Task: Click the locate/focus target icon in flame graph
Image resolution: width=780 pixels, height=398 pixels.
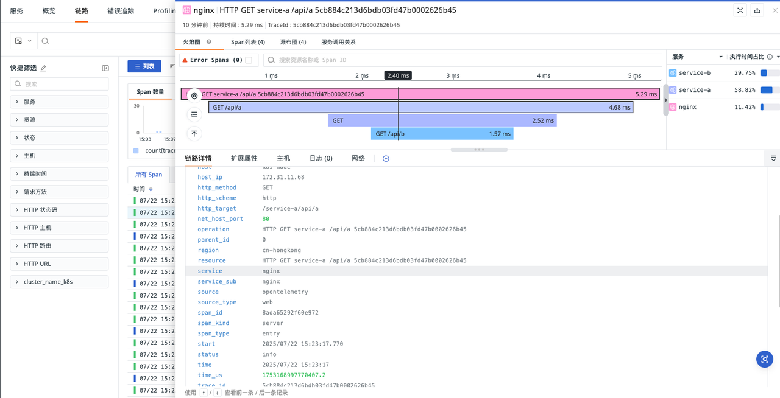Action: [x=194, y=95]
